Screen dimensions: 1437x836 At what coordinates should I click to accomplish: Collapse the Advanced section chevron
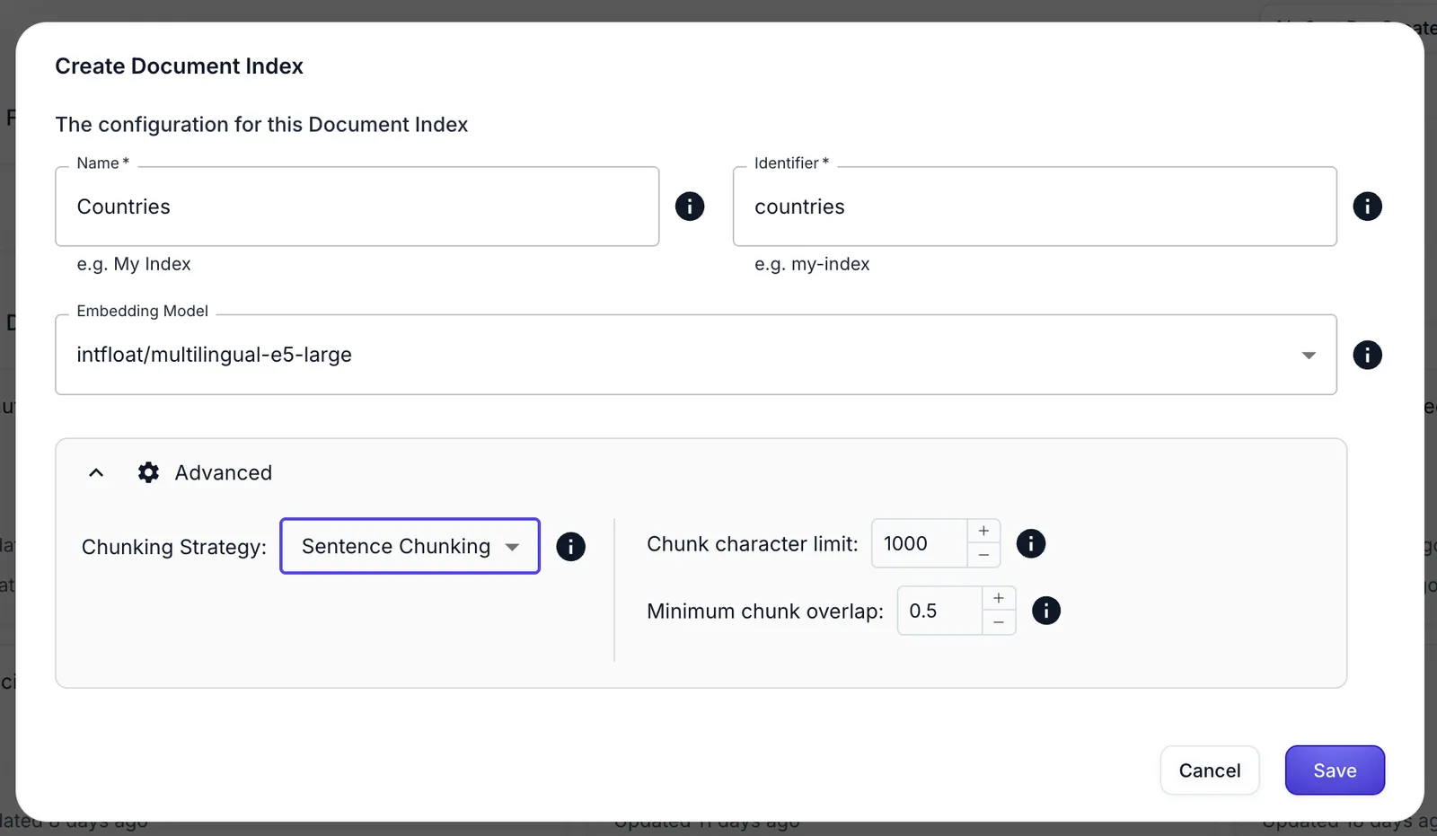(96, 472)
